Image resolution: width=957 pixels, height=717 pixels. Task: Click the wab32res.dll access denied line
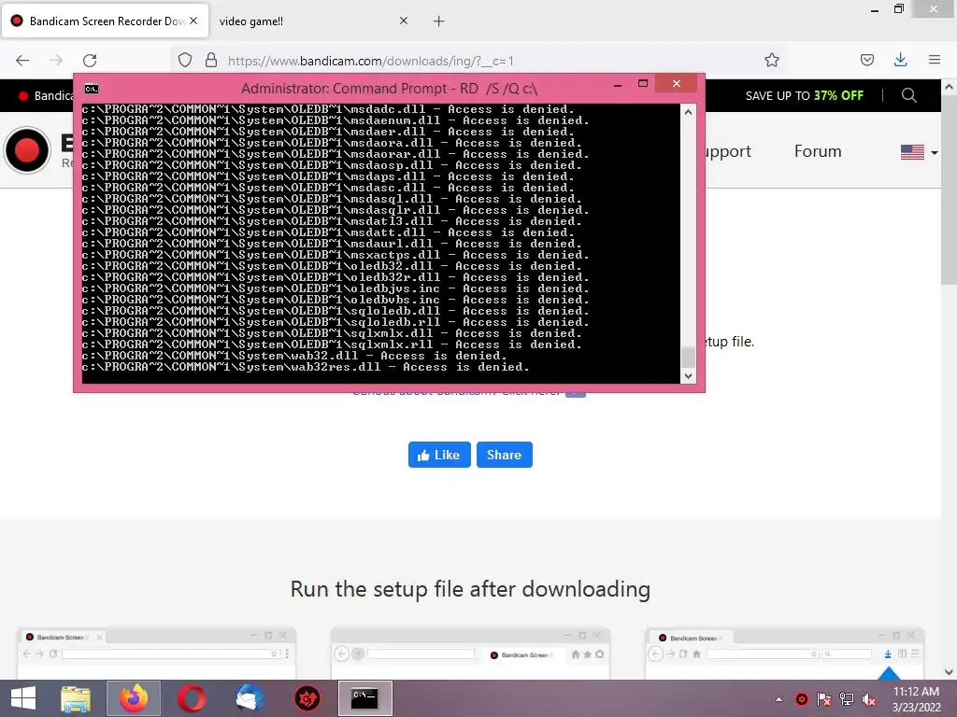[x=306, y=367]
